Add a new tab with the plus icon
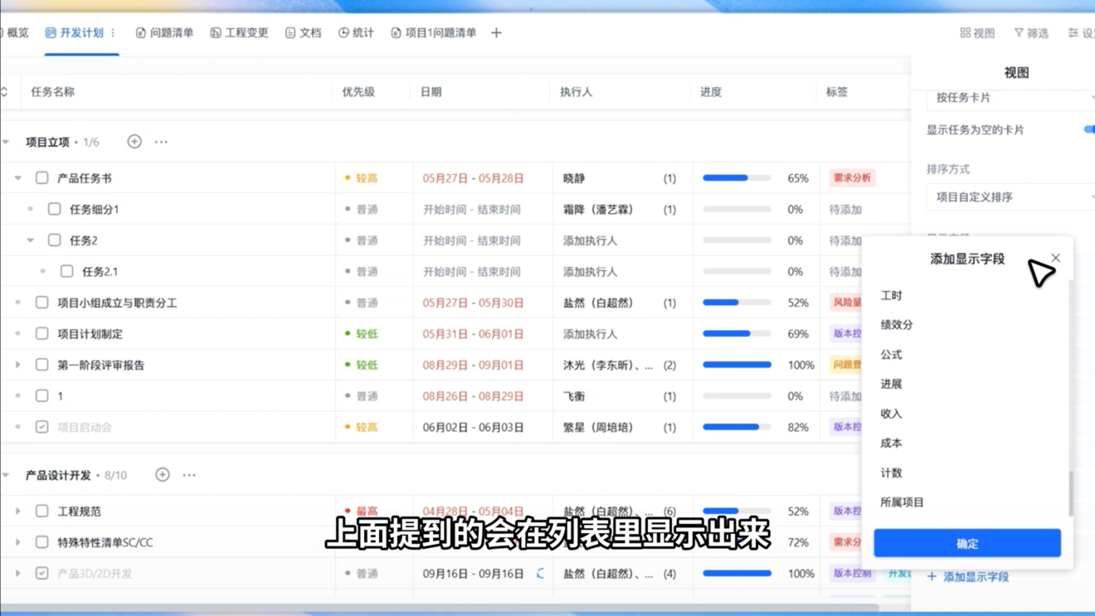This screenshot has height=616, width=1095. coord(496,33)
